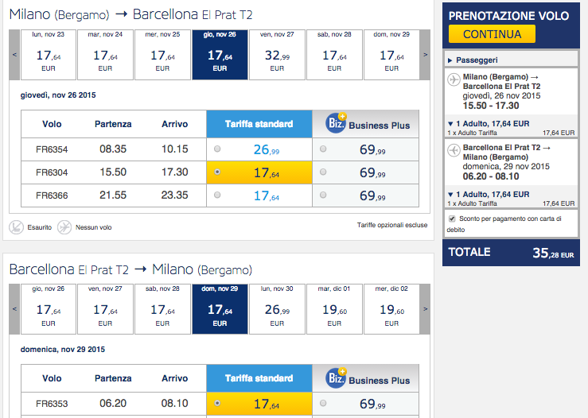Viewport: 588px width, 418px height.
Task: Choose outbound date mar, nov 24
Action: tap(105, 55)
